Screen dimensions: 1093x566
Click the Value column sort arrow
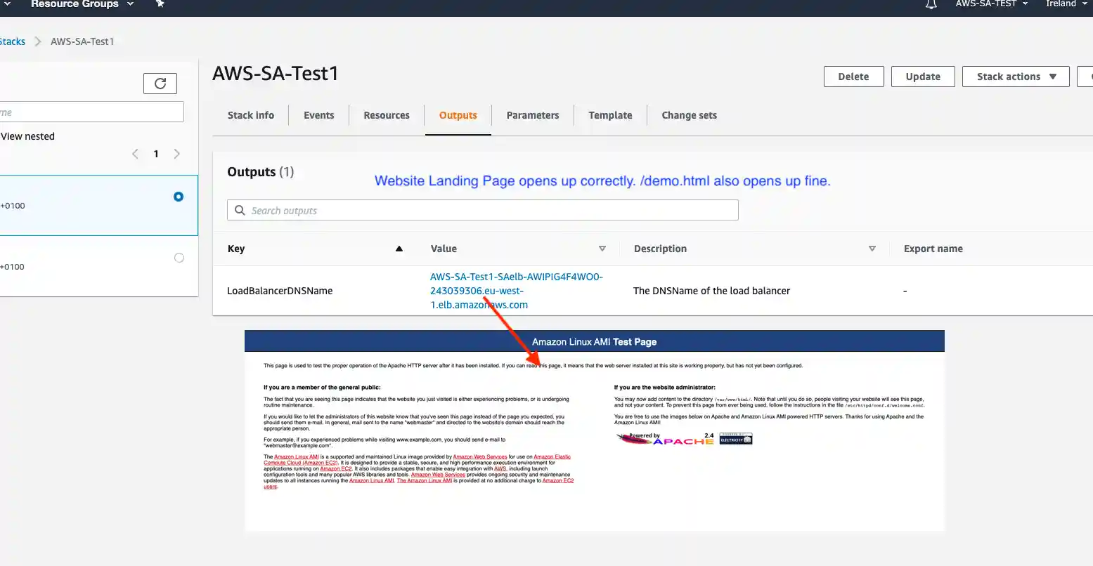pyautogui.click(x=602, y=249)
